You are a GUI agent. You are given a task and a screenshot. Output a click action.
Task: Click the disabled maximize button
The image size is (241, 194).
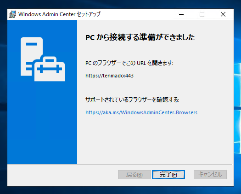click(x=202, y=14)
